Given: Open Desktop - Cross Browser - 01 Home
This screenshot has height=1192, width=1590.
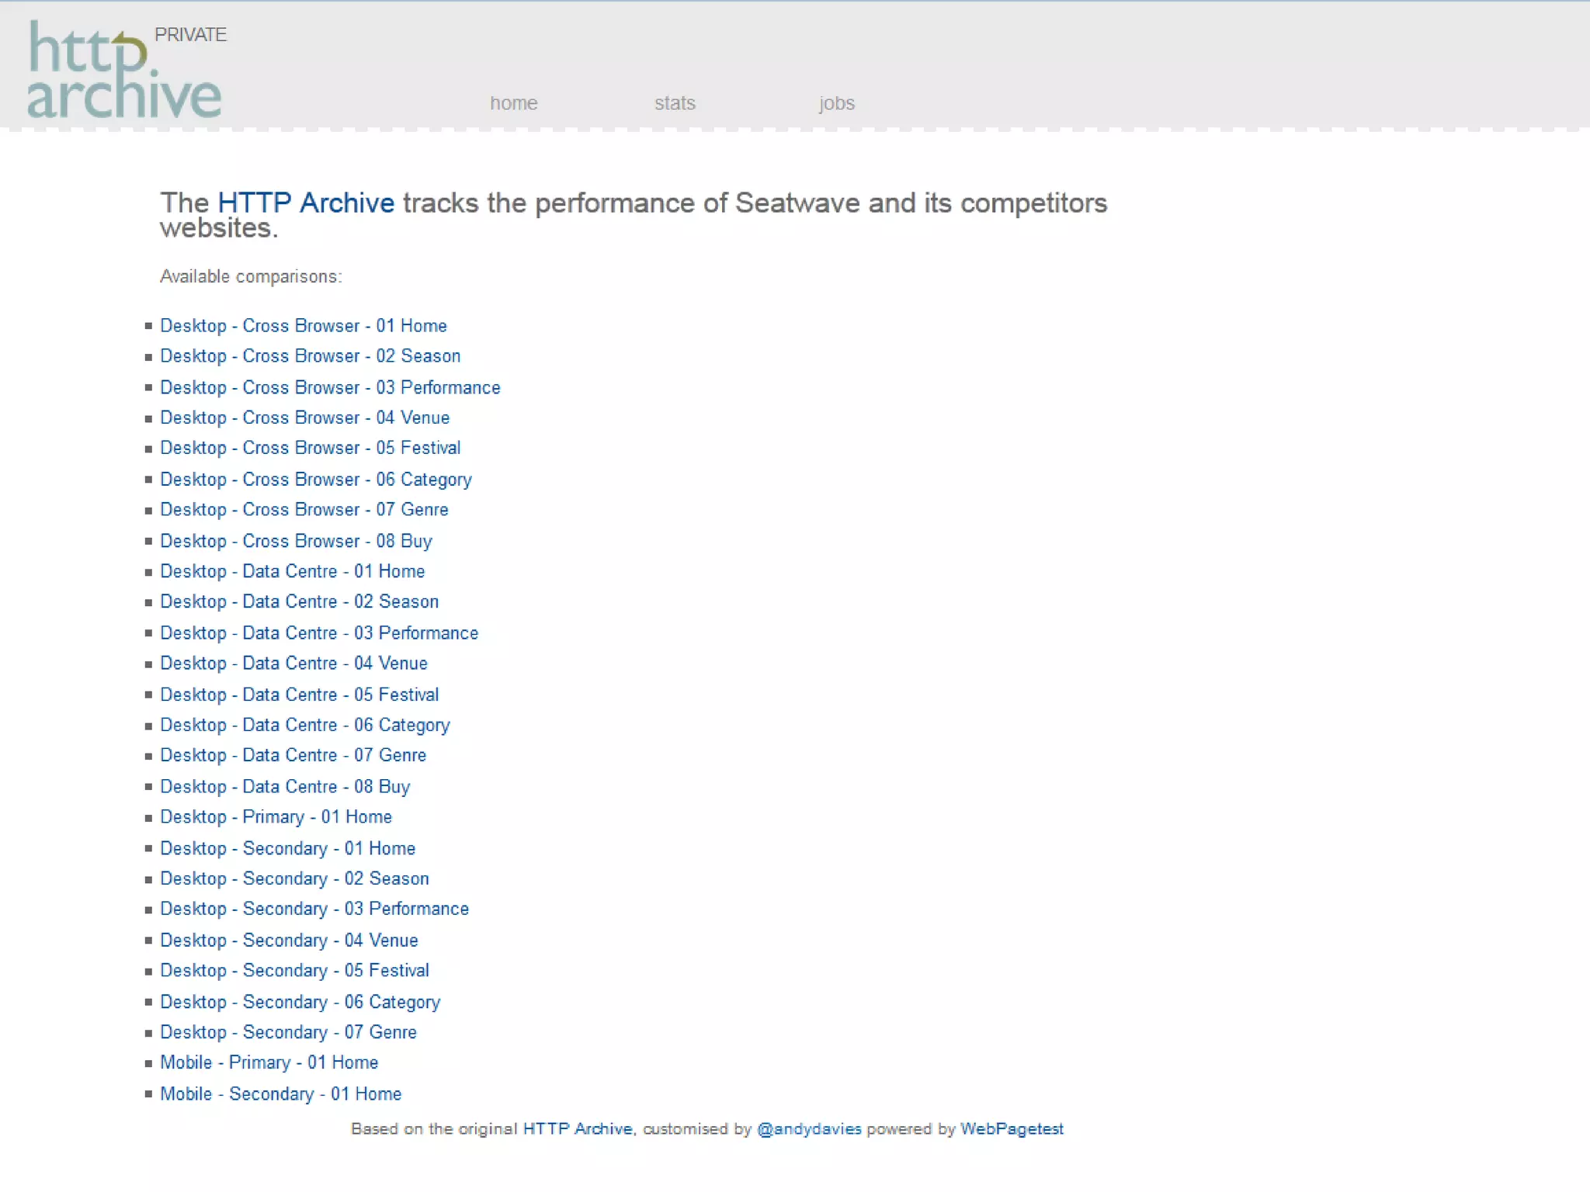Looking at the screenshot, I should pos(303,326).
